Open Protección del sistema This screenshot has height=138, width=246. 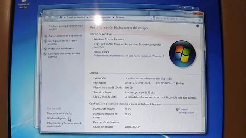point(61,49)
